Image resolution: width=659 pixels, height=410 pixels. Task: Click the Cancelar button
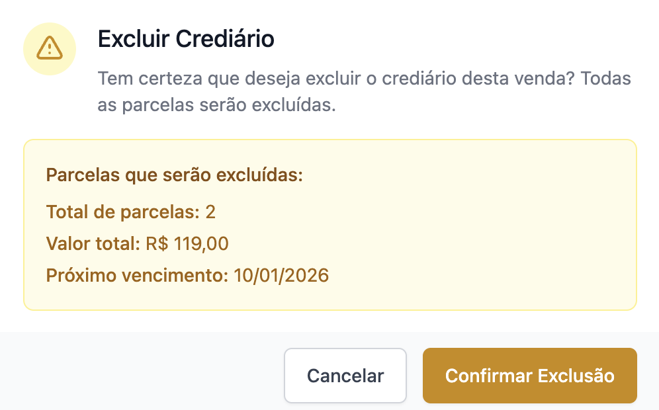[x=345, y=376]
